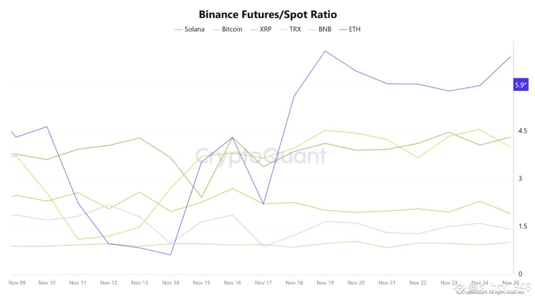Click the 3 y-axis value label

point(519,178)
